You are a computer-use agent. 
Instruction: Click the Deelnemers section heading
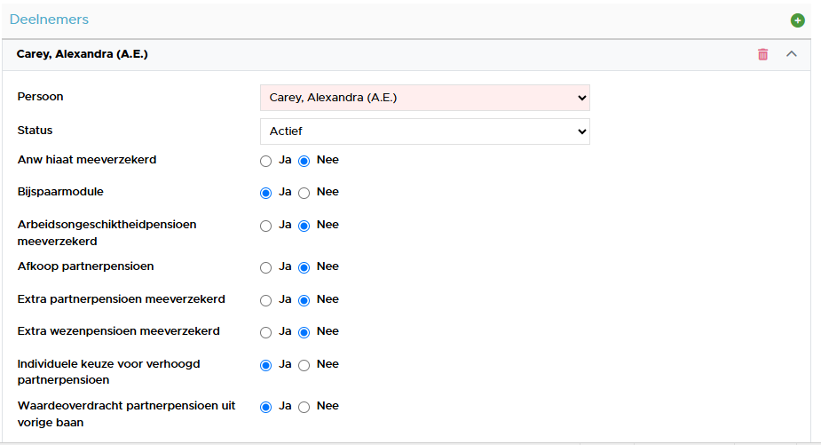49,20
